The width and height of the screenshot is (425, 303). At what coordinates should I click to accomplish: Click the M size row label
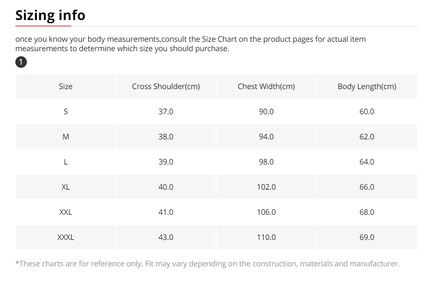(66, 137)
